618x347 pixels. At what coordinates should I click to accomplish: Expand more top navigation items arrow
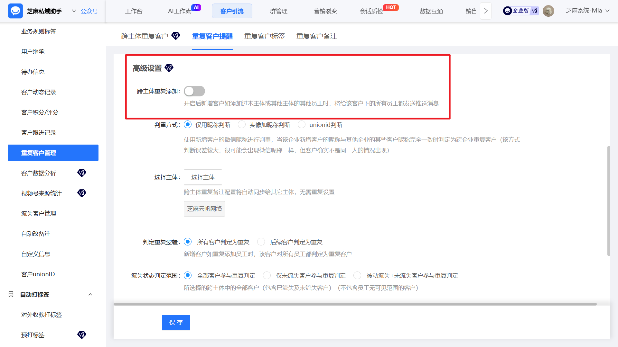[x=486, y=11]
